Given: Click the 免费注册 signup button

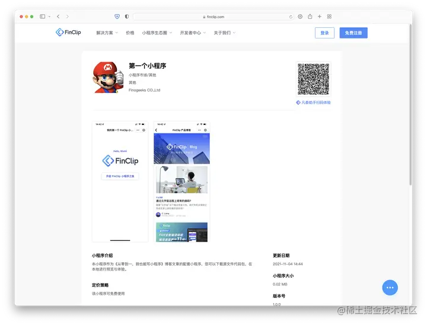Looking at the screenshot, I should (x=353, y=33).
